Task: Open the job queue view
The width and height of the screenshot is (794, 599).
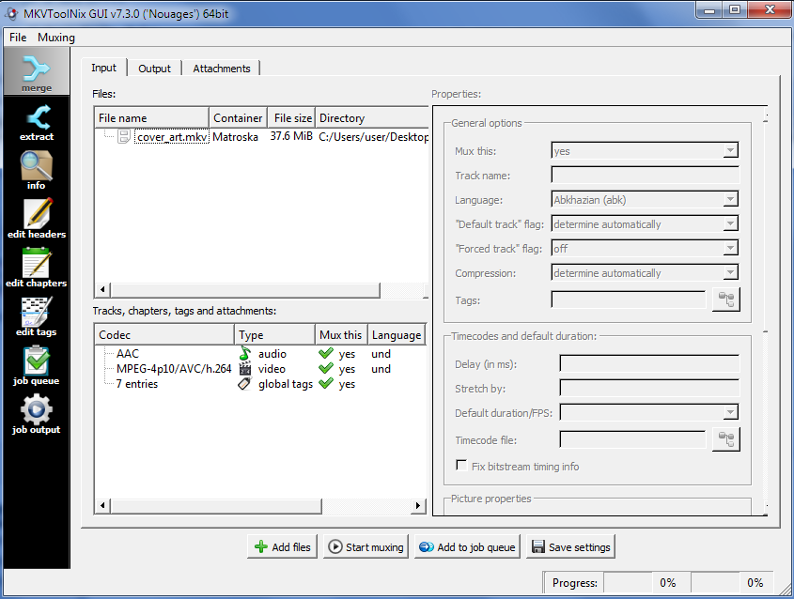Action: pyautogui.click(x=37, y=366)
